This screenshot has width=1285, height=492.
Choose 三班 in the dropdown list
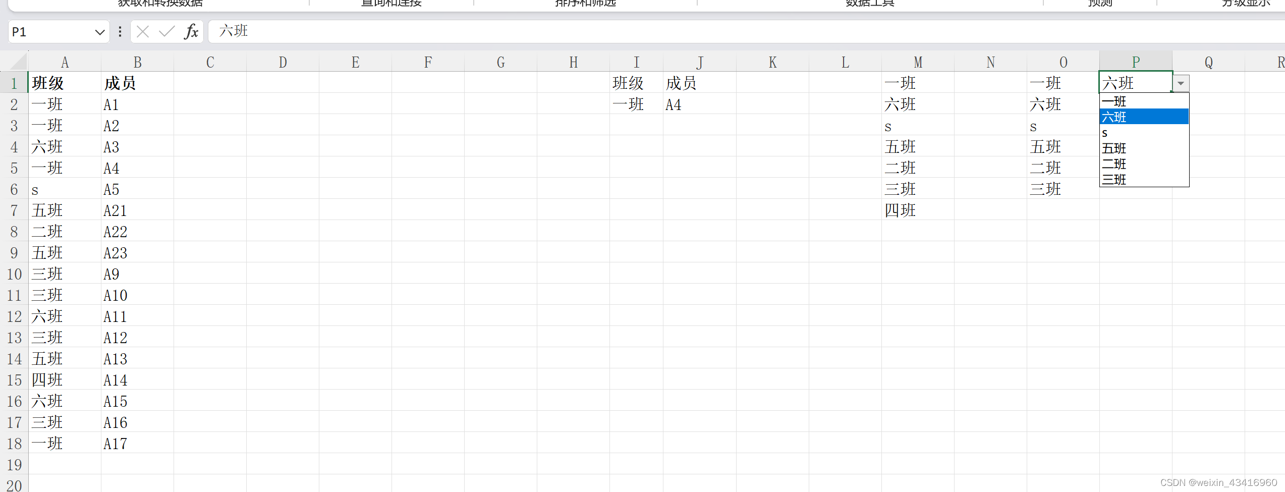pos(1144,179)
